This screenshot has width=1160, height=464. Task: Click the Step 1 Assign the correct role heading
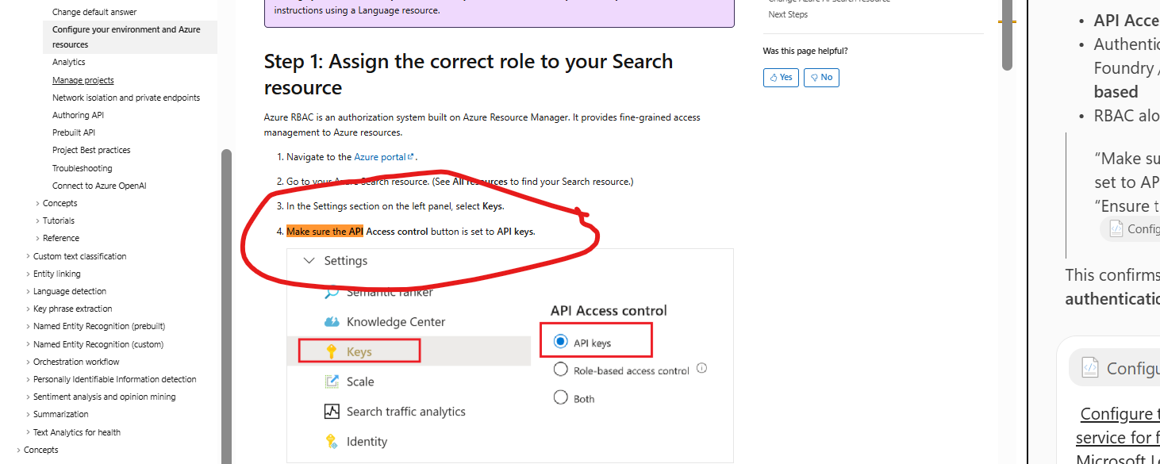(468, 75)
